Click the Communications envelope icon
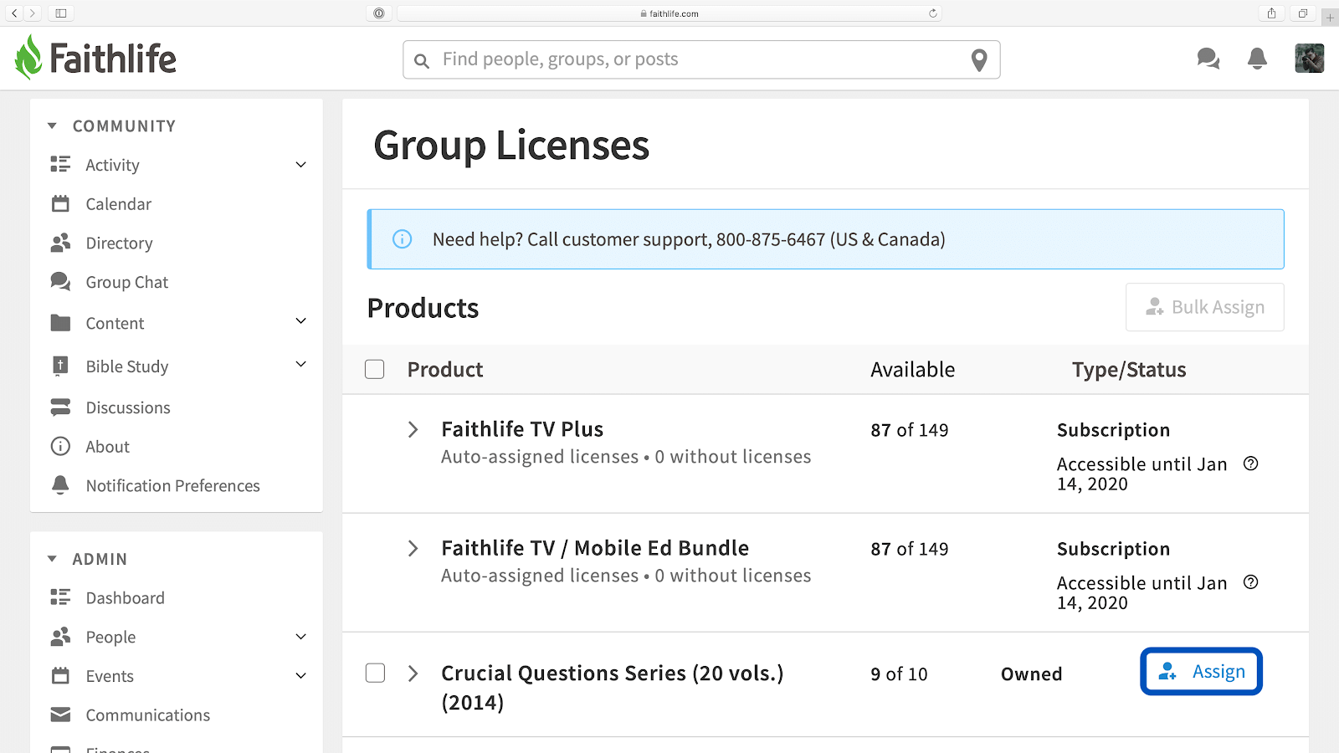 (60, 715)
